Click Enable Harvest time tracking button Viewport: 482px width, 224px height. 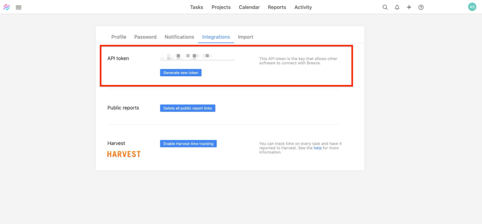(188, 144)
